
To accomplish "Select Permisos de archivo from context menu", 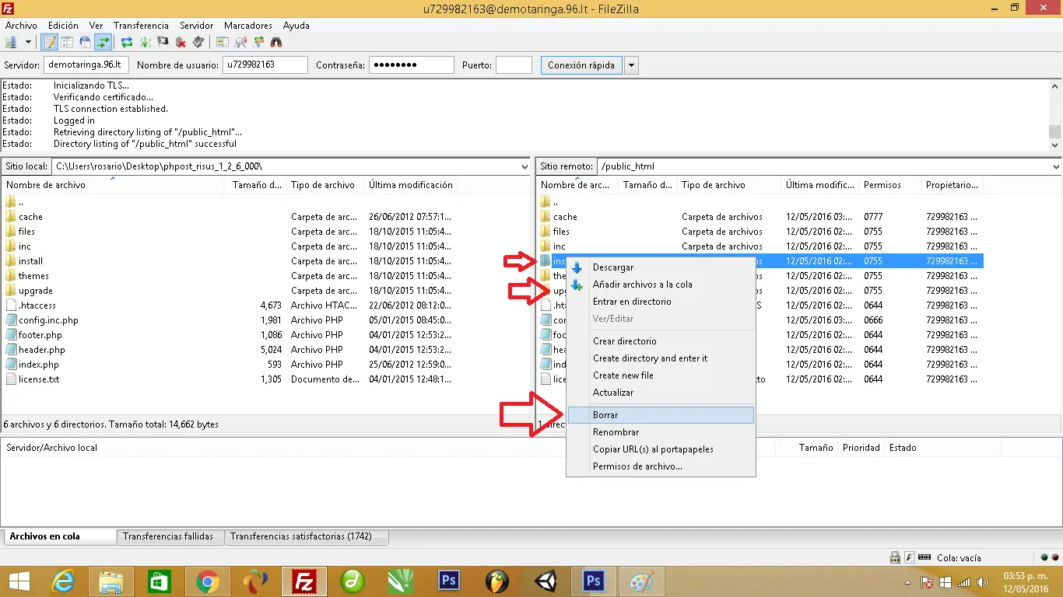I will [661, 466].
